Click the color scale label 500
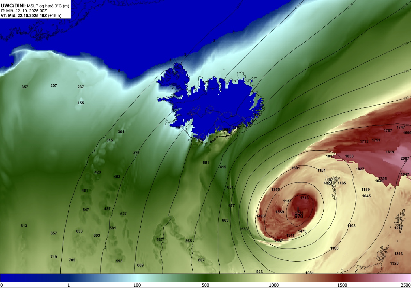411x288 pixels. tap(205, 285)
